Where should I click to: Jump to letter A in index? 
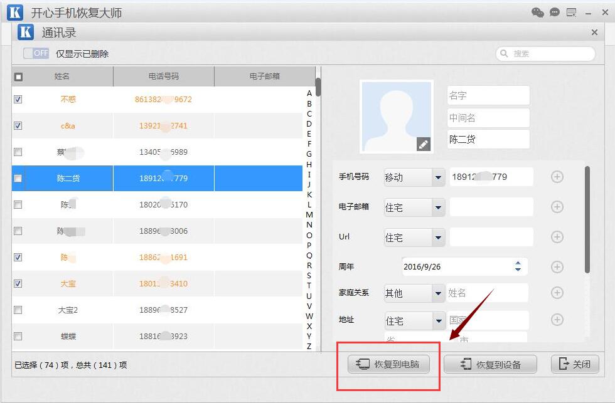click(309, 93)
